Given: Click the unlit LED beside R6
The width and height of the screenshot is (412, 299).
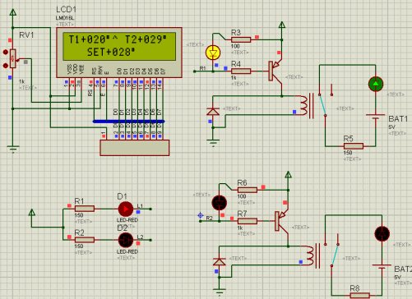Looking at the screenshot, I should tap(220, 203).
